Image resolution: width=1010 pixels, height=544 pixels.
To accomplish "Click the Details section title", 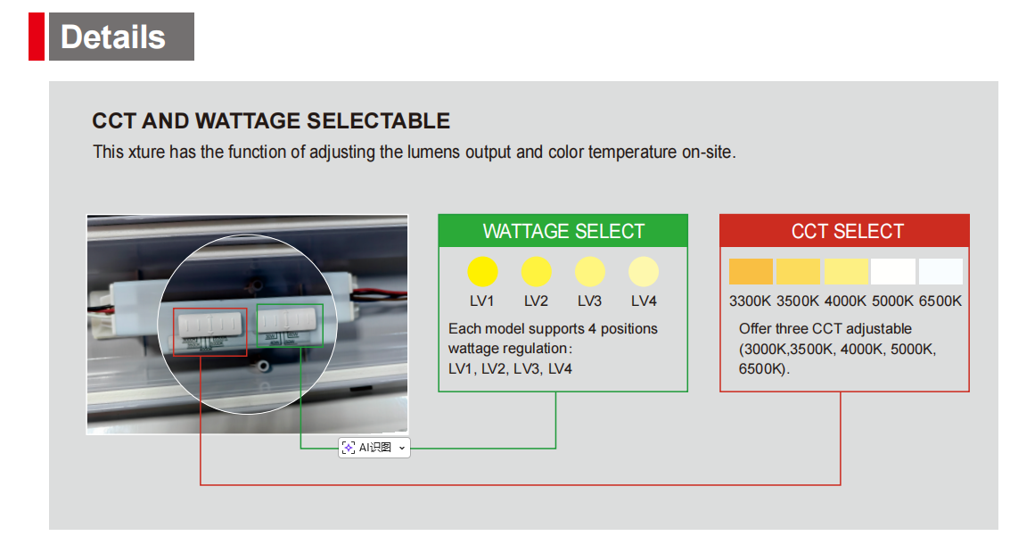I will point(113,37).
